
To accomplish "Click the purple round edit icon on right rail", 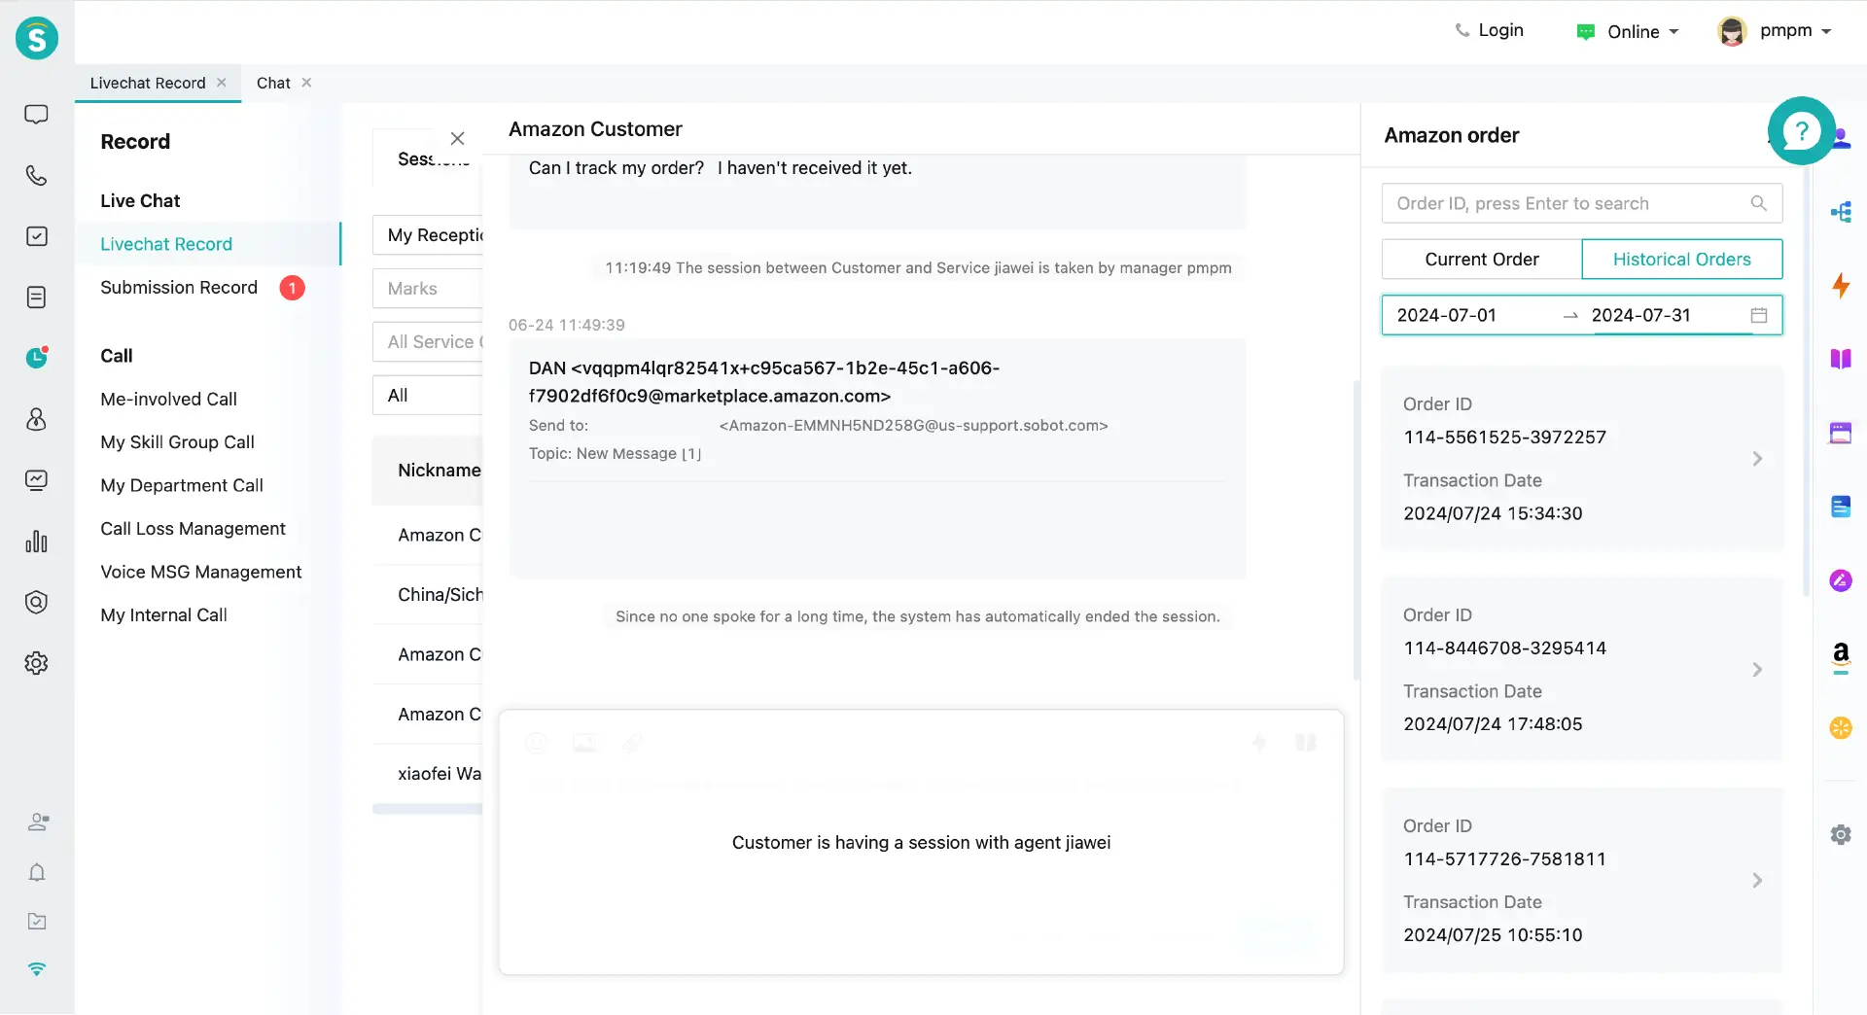I will coord(1841,580).
